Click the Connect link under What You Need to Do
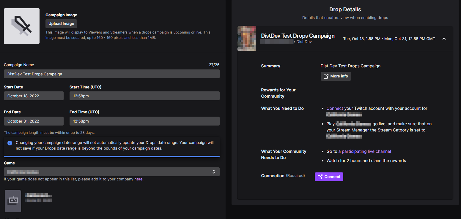This screenshot has height=219, width=461. [x=335, y=108]
